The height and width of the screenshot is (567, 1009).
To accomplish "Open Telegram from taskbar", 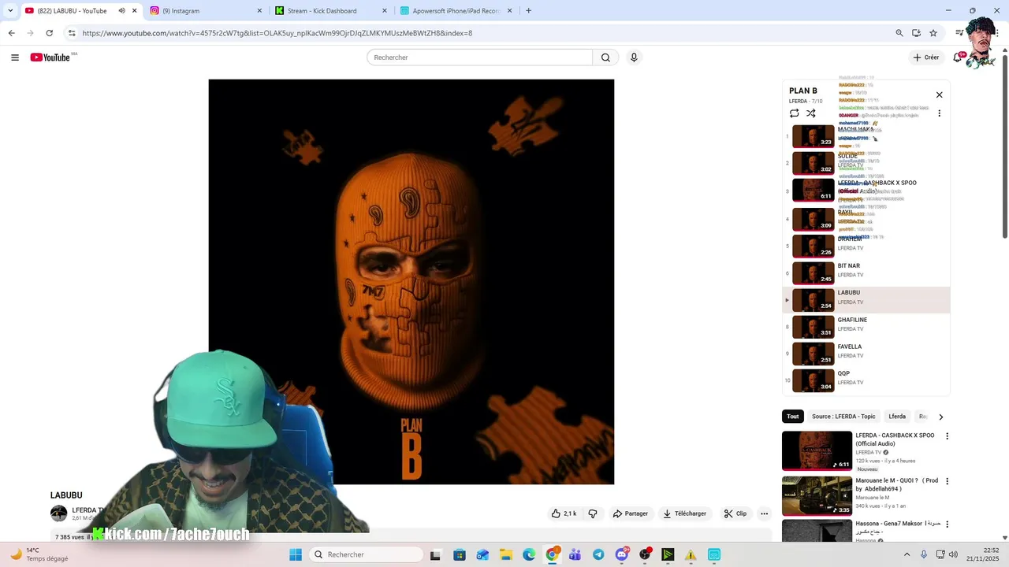I will tap(598, 554).
